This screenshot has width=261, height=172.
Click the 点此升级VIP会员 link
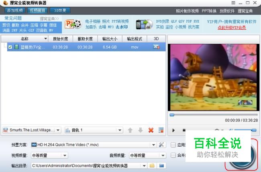pos(232,28)
